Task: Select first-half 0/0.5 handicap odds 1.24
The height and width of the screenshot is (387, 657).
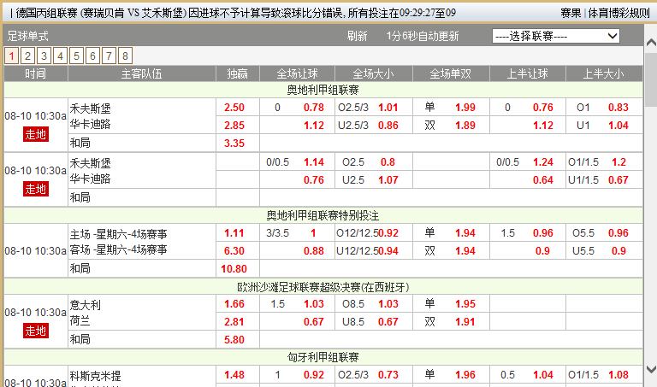Action: pos(543,162)
